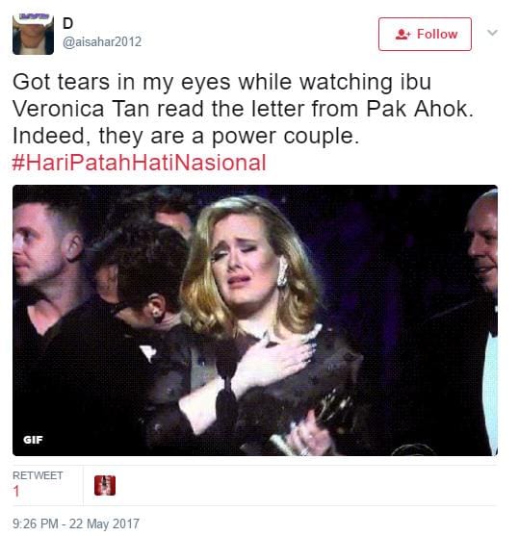
Task: Open the red retweeter avatar thumbnail
Action: click(x=105, y=485)
